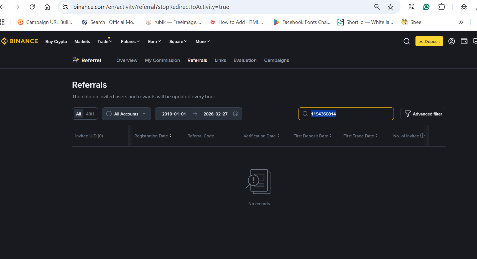
Task: Open Short.io bookmark
Action: click(365, 22)
